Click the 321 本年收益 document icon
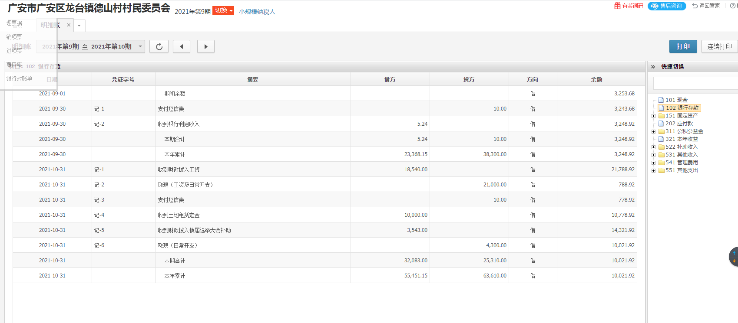The width and height of the screenshot is (738, 323). coord(661,139)
